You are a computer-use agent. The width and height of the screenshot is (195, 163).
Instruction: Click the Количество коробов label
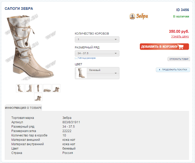tap(92, 34)
